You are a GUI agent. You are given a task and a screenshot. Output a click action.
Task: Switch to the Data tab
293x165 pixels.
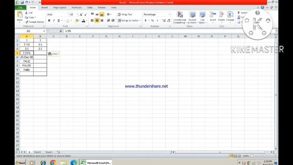pos(90,7)
